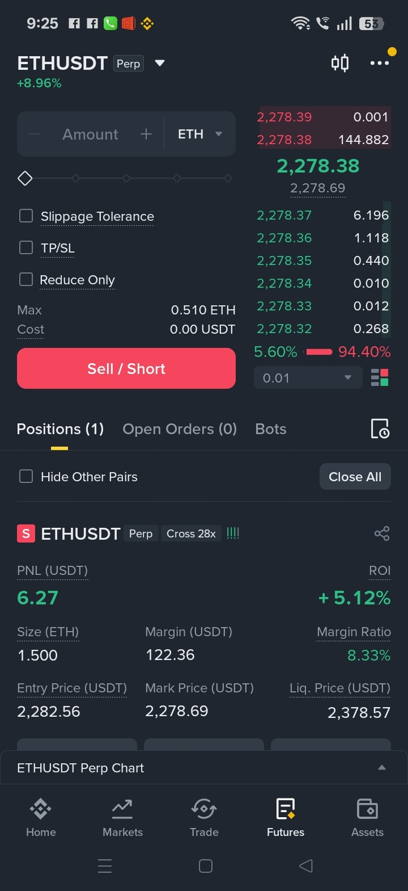Open the Assets wallet tab
This screenshot has width=408, height=891.
pyautogui.click(x=367, y=817)
